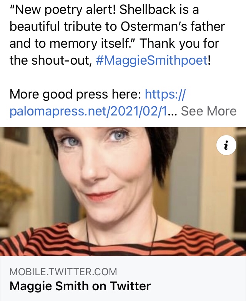Open the Maggie Smith on Twitter title

pyautogui.click(x=80, y=286)
